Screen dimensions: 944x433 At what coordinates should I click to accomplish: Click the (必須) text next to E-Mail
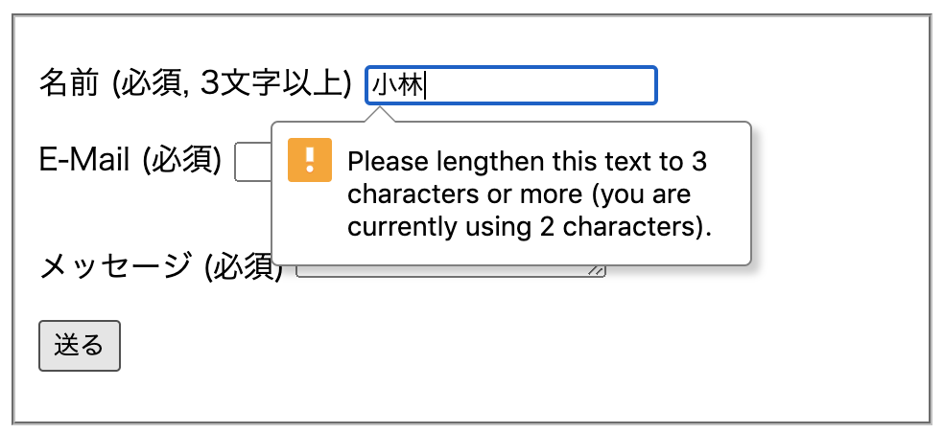point(182,160)
